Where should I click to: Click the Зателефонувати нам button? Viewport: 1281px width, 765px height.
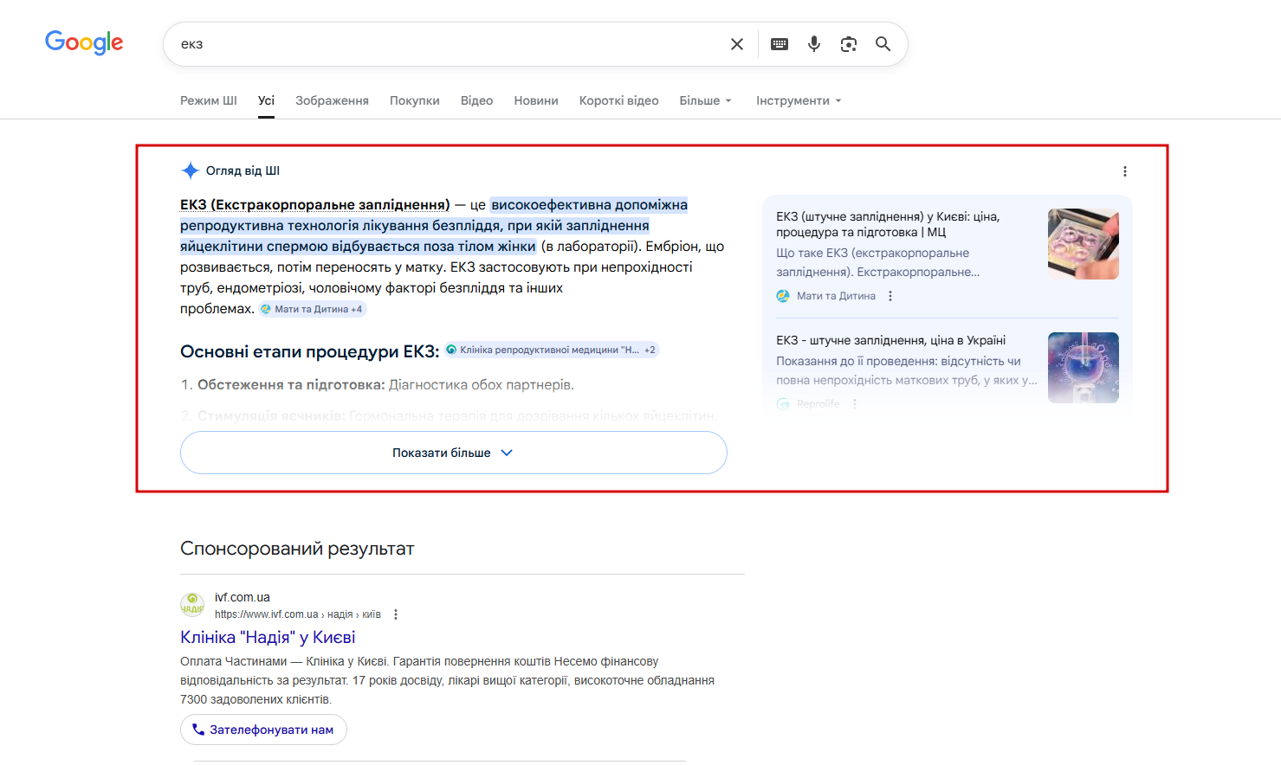(x=263, y=730)
